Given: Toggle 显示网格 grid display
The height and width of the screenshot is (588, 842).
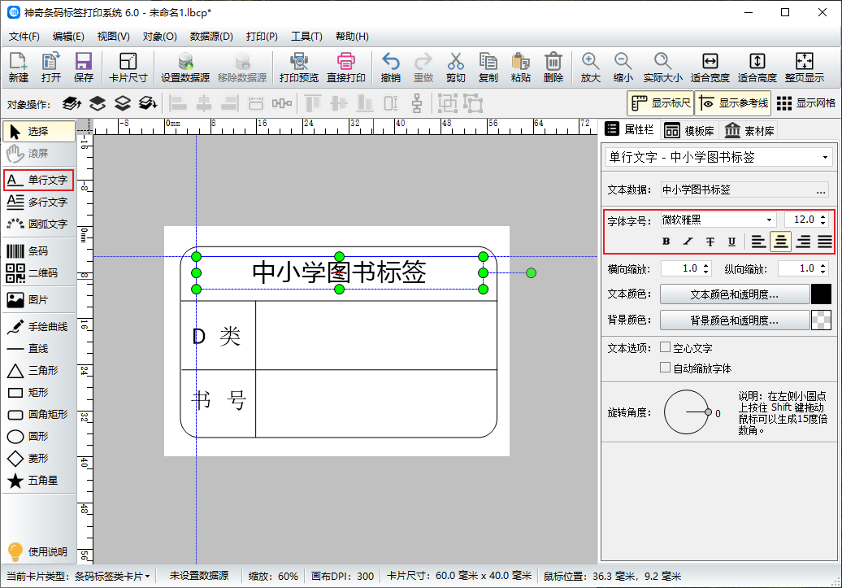Looking at the screenshot, I should [806, 103].
